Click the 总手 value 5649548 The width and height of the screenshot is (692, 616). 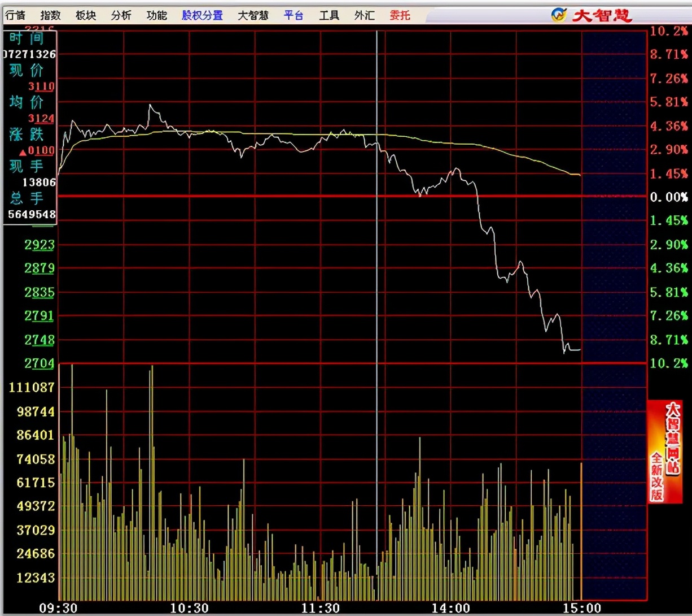(x=32, y=214)
